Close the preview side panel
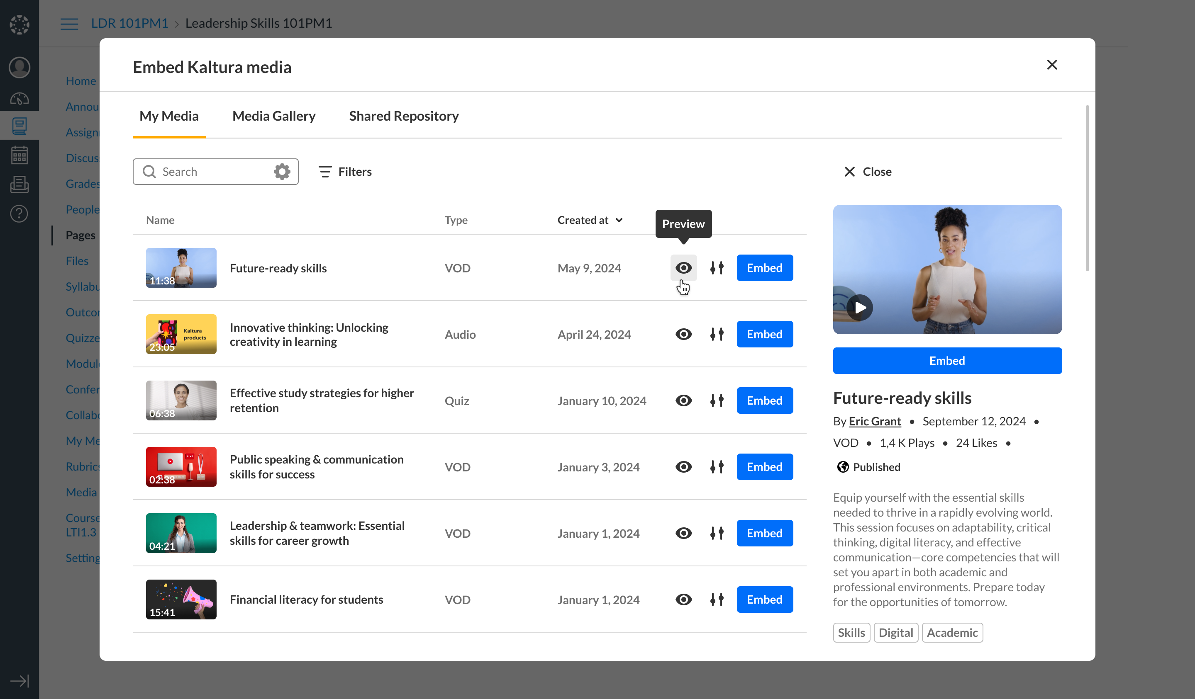 point(868,172)
